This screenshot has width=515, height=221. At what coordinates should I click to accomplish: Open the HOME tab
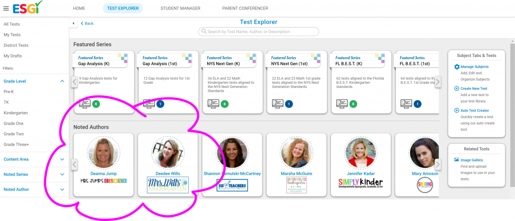click(79, 8)
